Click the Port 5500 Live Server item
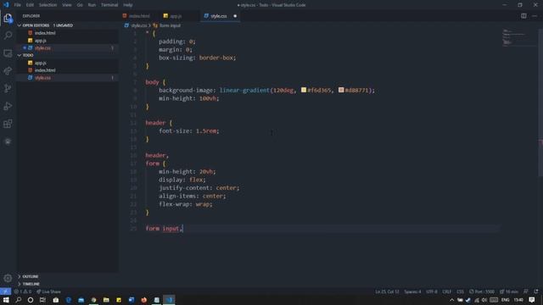The width and height of the screenshot is (543, 305). tap(482, 291)
